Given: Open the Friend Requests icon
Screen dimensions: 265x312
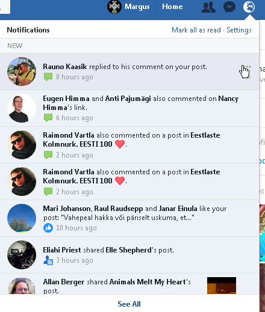Looking at the screenshot, I should coord(208,7).
